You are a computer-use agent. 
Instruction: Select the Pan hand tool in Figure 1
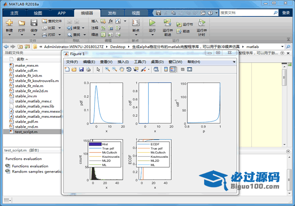(x=122, y=69)
